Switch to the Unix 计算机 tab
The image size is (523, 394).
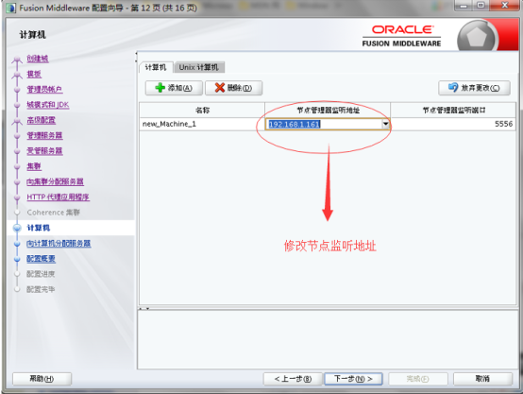(199, 67)
